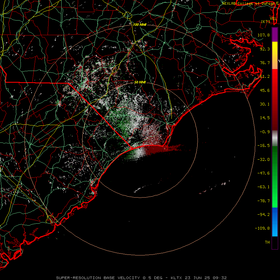Screen dimensions: 280x280
Task: Click the -94.2 velocity scale value
Action: [x=264, y=215]
